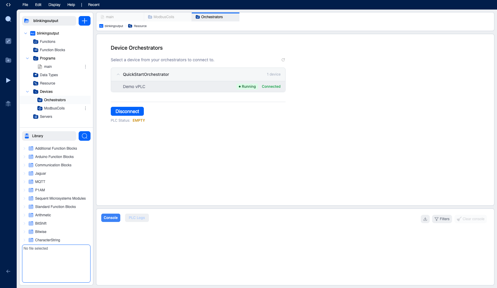Viewport: 497px width, 288px height.
Task: Open the Display menu
Action: point(54,5)
